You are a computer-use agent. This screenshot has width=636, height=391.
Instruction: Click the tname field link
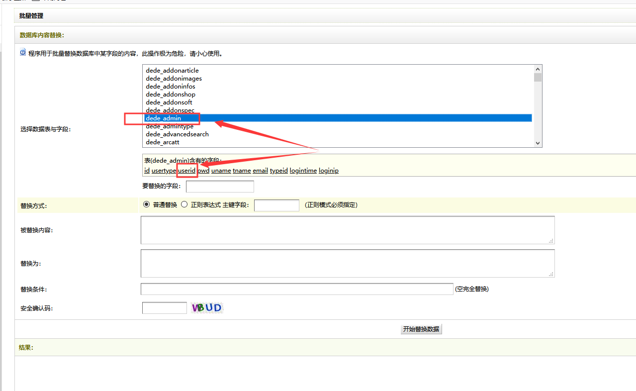[242, 171]
